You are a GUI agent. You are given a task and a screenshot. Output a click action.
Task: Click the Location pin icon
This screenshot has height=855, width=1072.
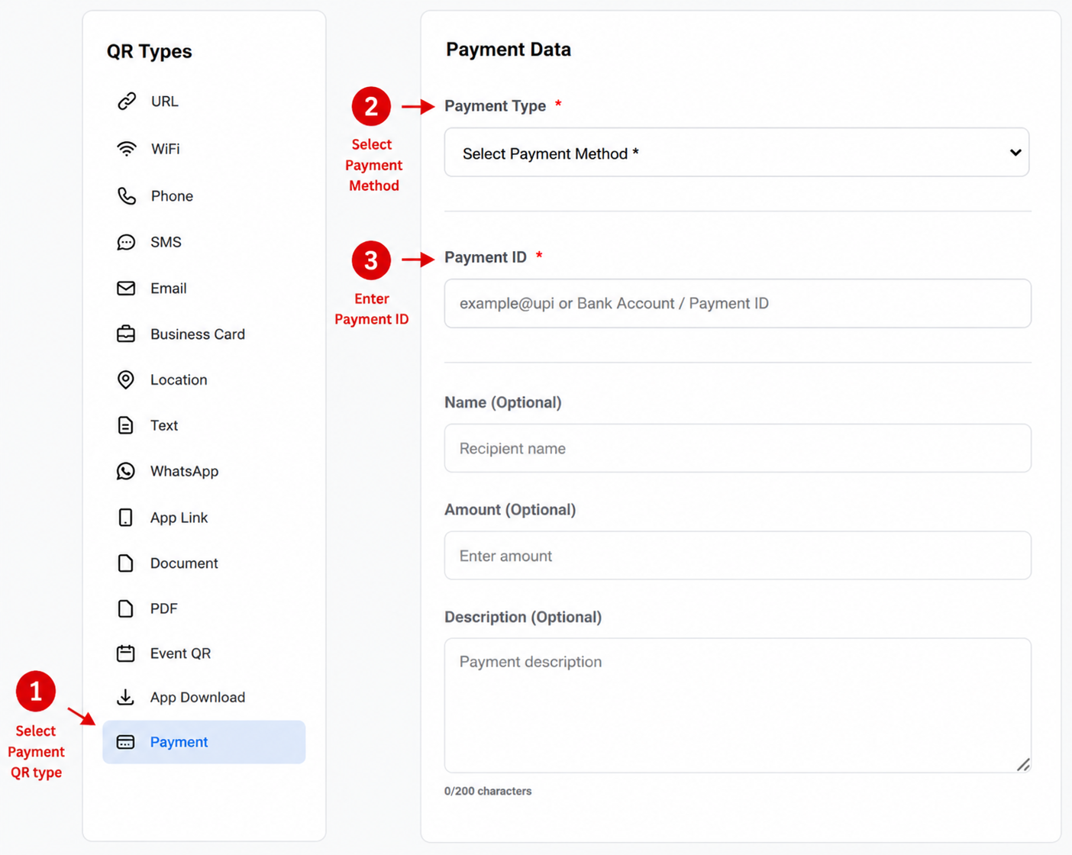pos(126,379)
